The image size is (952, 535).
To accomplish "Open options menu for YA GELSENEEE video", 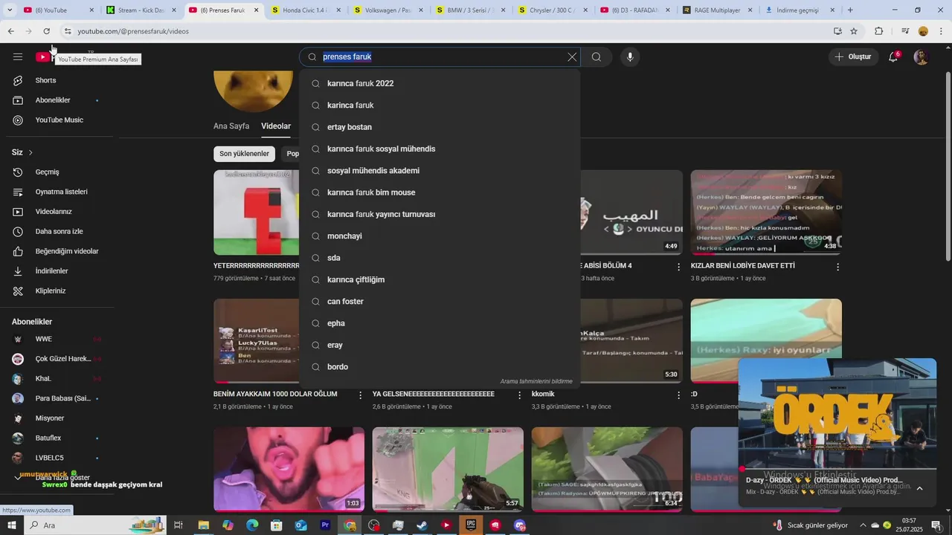I will pyautogui.click(x=520, y=395).
